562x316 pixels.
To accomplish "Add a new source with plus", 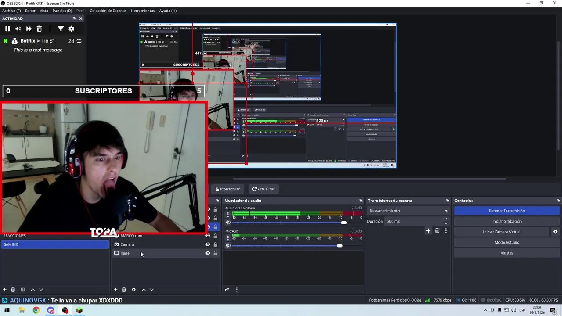I will tap(115, 290).
